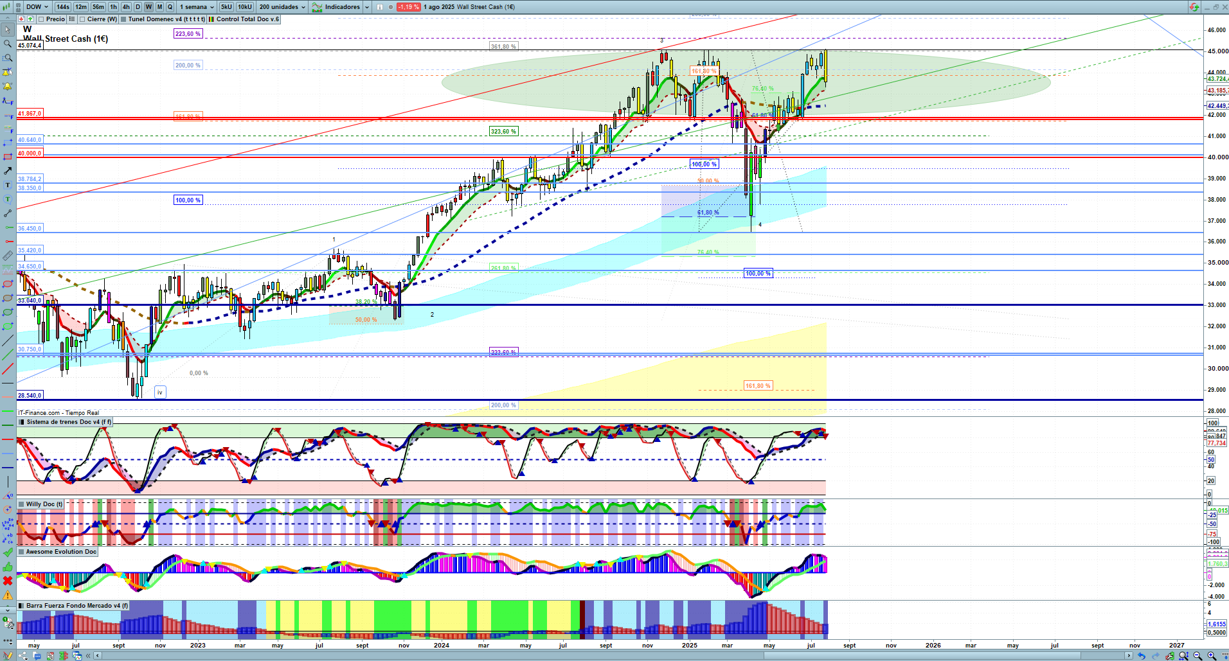
Task: Toggle Tunel Domenec v4 indicator visibility
Action: coord(123,19)
